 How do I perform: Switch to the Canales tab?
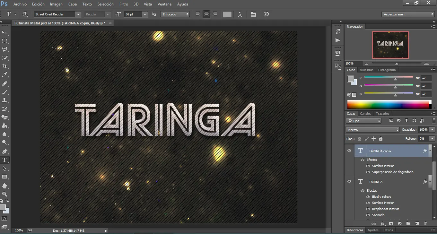[x=365, y=114]
